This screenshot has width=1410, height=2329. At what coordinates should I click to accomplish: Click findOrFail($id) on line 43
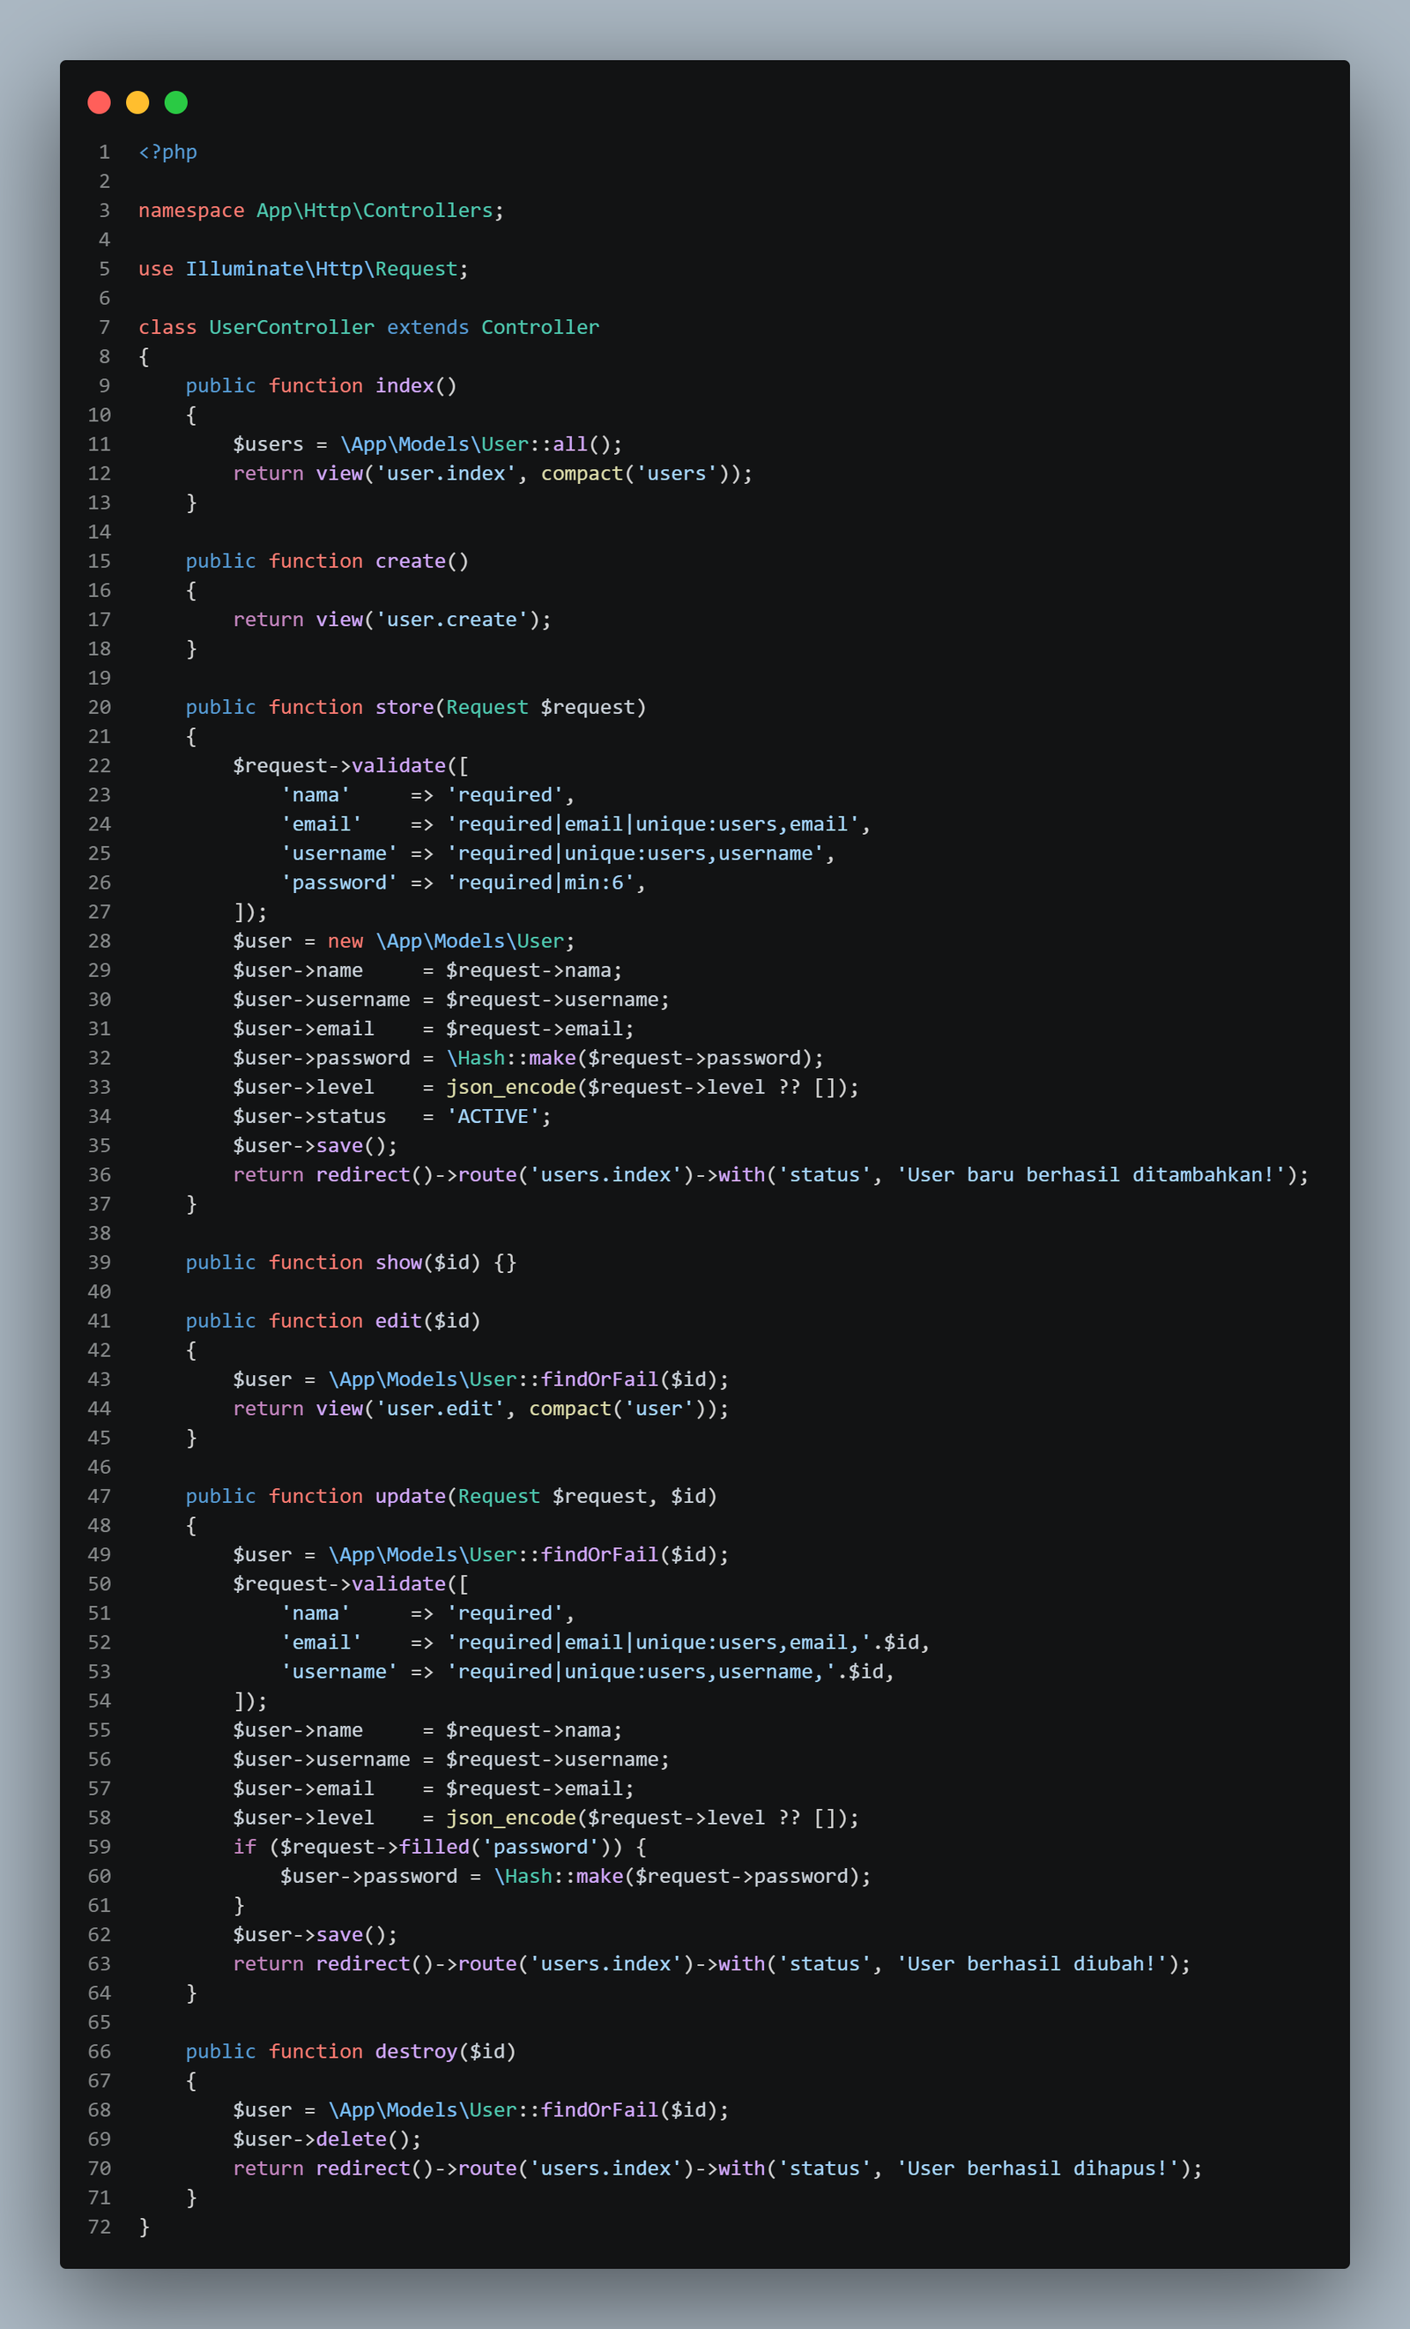coord(629,1380)
